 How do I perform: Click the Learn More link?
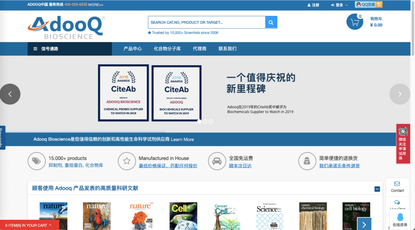pyautogui.click(x=182, y=139)
